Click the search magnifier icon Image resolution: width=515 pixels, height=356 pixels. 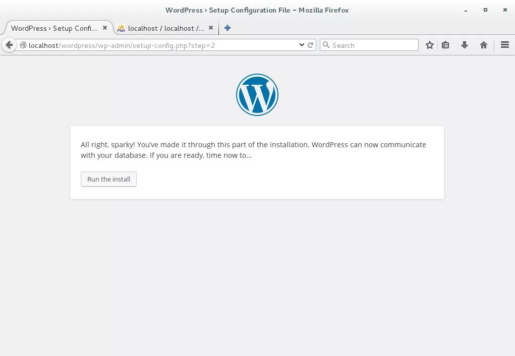326,45
